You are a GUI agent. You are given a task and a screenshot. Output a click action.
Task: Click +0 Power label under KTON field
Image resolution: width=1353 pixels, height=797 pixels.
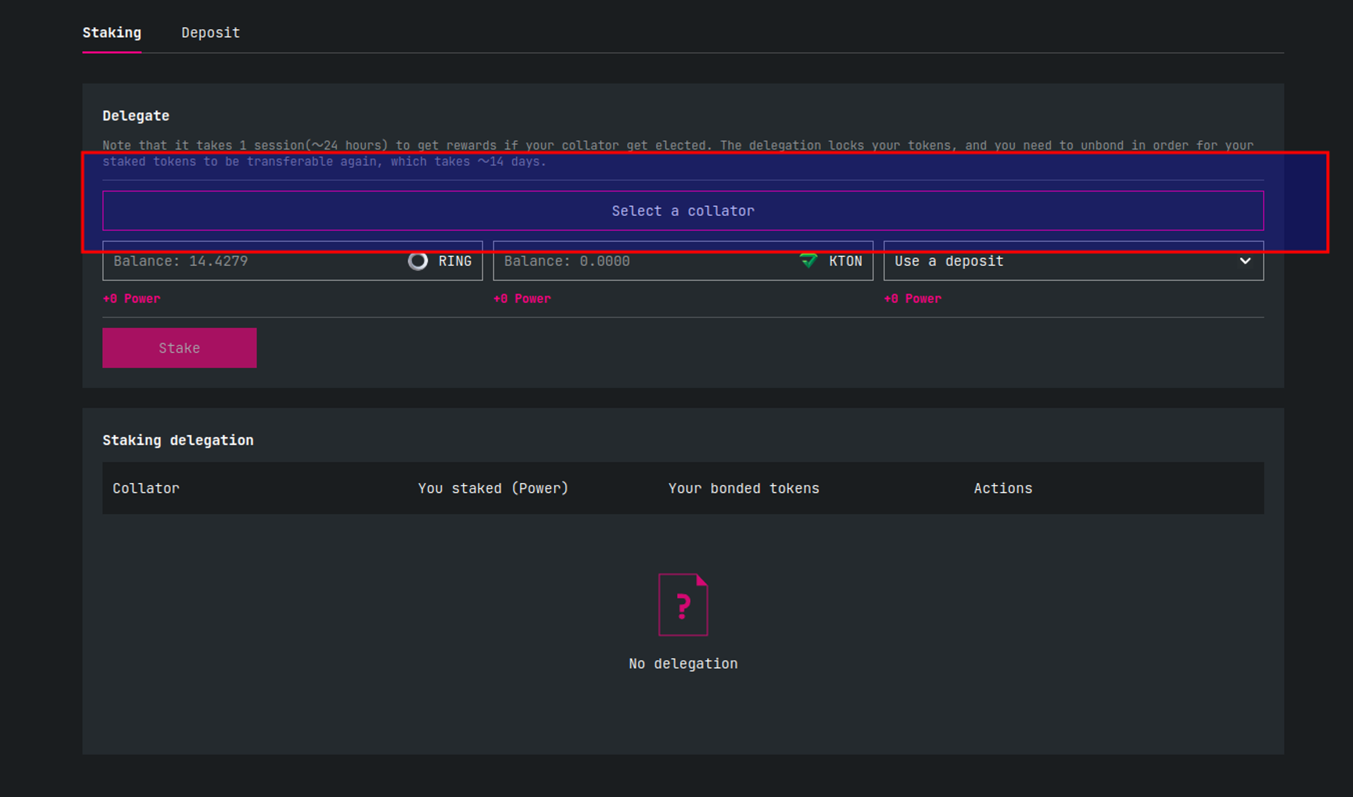point(522,298)
